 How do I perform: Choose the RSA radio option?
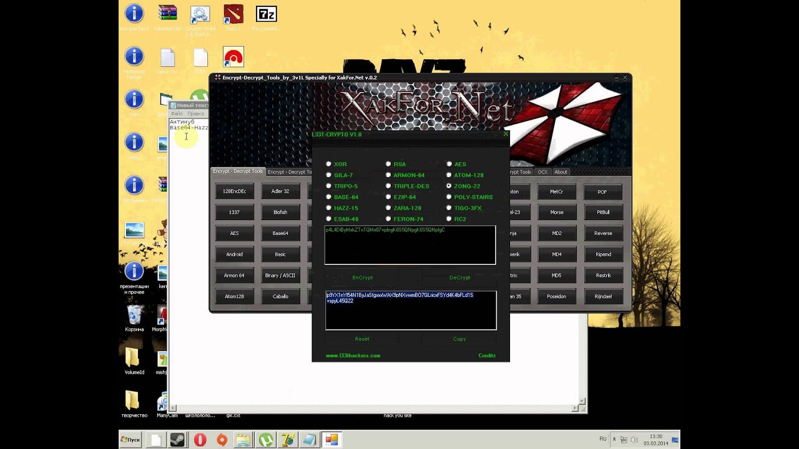(388, 164)
